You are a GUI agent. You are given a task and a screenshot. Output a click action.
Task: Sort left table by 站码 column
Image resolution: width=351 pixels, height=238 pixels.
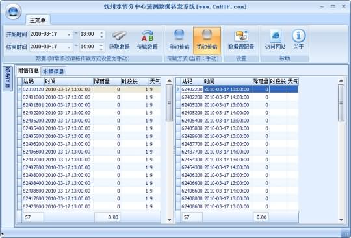pyautogui.click(x=33, y=81)
